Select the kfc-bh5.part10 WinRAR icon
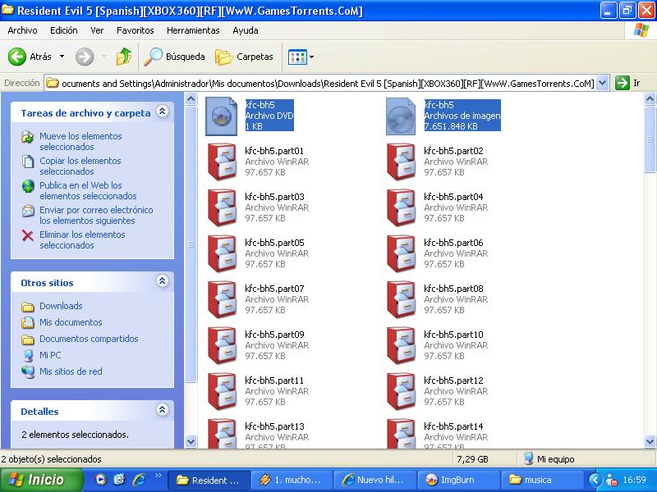The width and height of the screenshot is (657, 492). 401,346
